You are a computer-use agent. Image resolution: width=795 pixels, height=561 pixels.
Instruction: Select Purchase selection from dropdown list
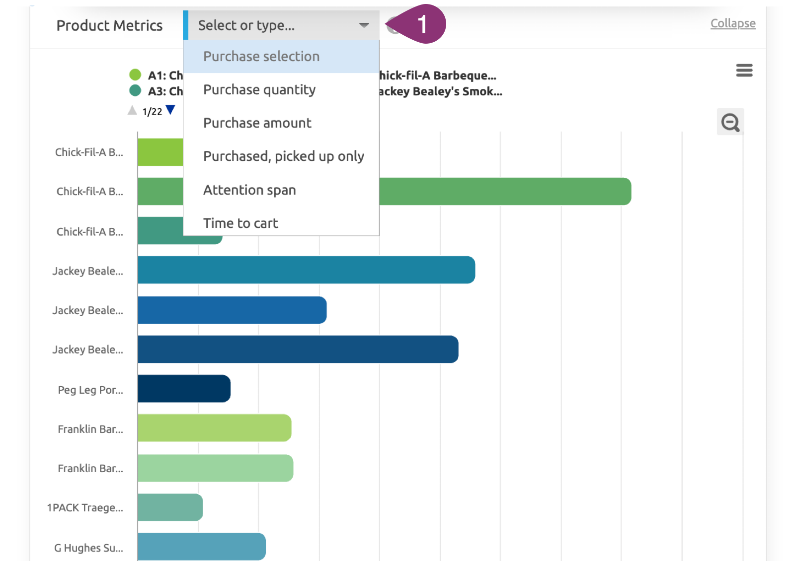tap(261, 57)
